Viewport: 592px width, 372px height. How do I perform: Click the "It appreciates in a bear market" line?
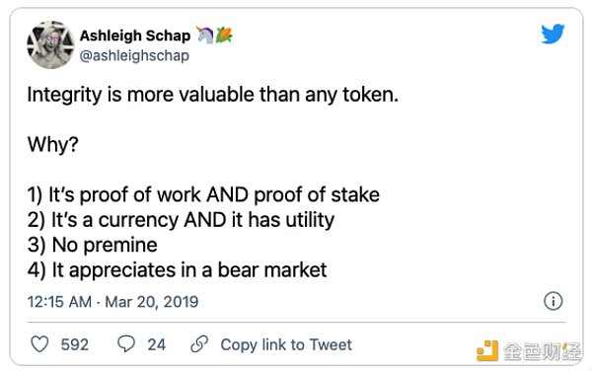177,270
